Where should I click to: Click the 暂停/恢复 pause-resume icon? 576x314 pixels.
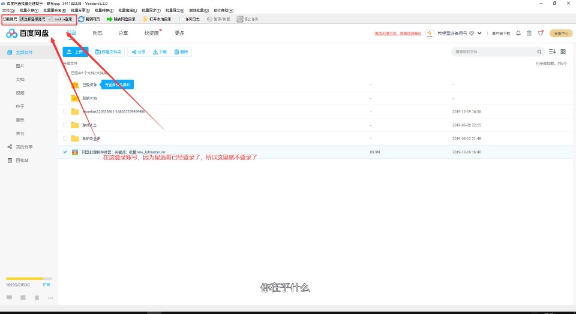pos(209,19)
